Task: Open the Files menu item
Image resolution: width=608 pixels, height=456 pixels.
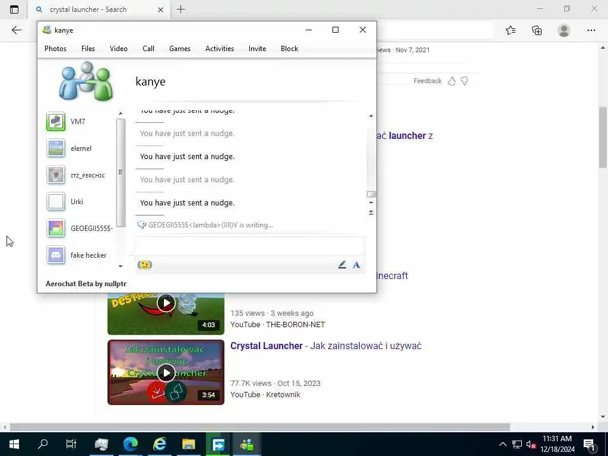Action: click(88, 49)
